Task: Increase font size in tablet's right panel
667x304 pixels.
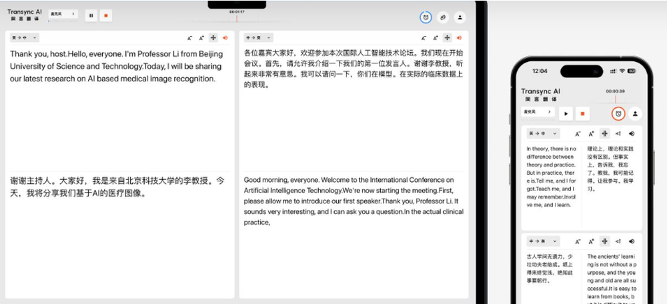Action: pos(436,38)
